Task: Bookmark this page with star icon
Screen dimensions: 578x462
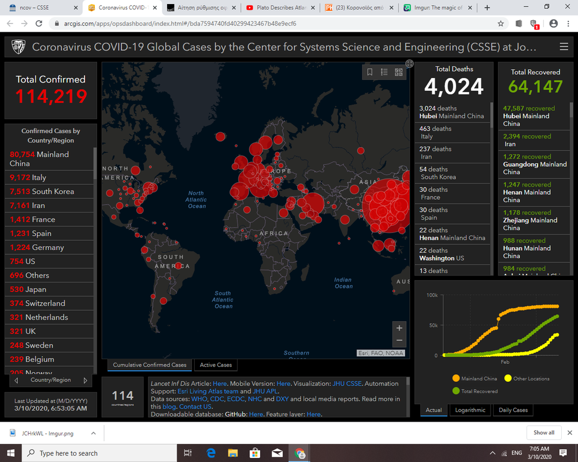Action: pos(501,24)
